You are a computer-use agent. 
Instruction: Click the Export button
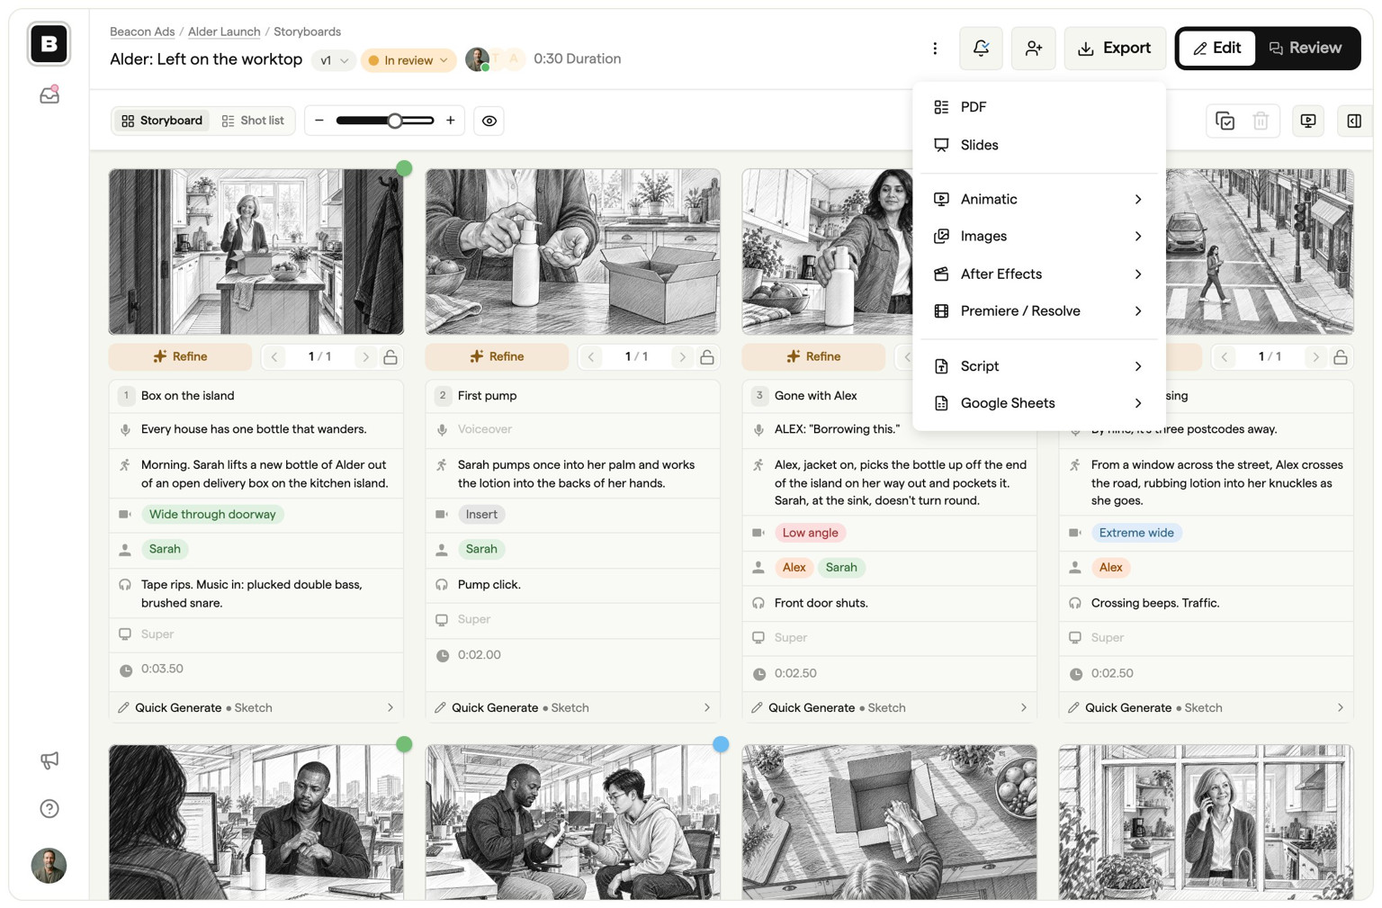pos(1115,49)
